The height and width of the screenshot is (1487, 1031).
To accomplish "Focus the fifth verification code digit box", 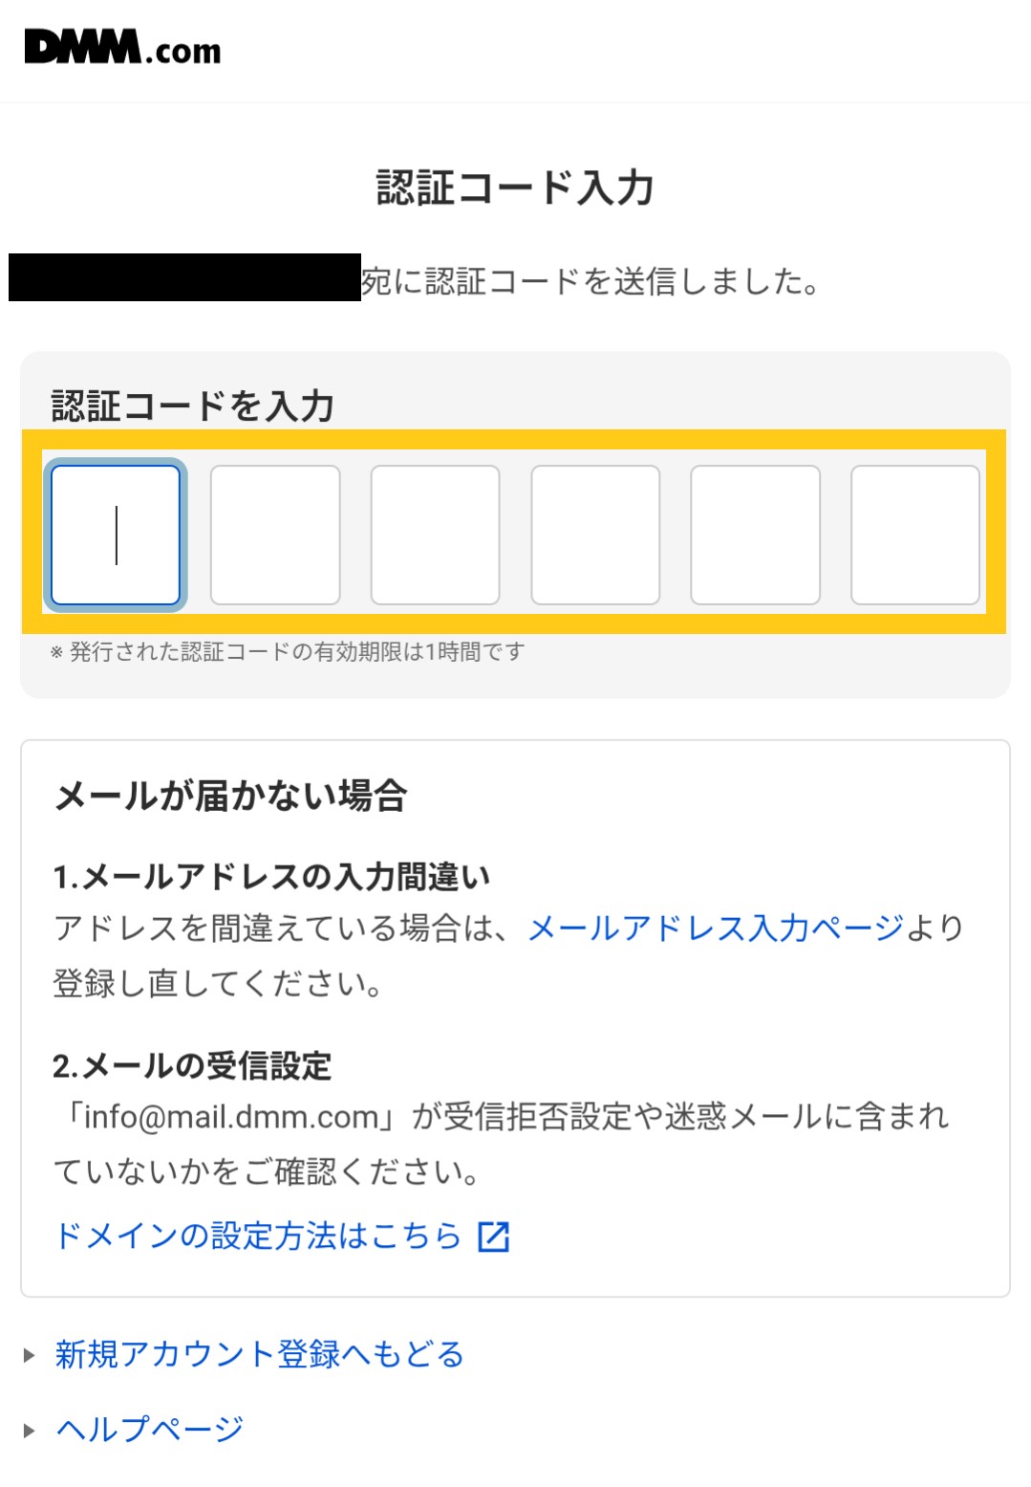I will 755,536.
